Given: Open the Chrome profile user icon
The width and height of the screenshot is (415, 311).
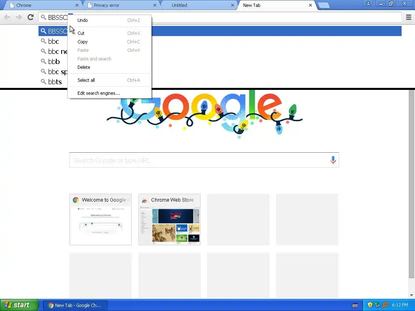Looking at the screenshot, I should coord(368,3).
